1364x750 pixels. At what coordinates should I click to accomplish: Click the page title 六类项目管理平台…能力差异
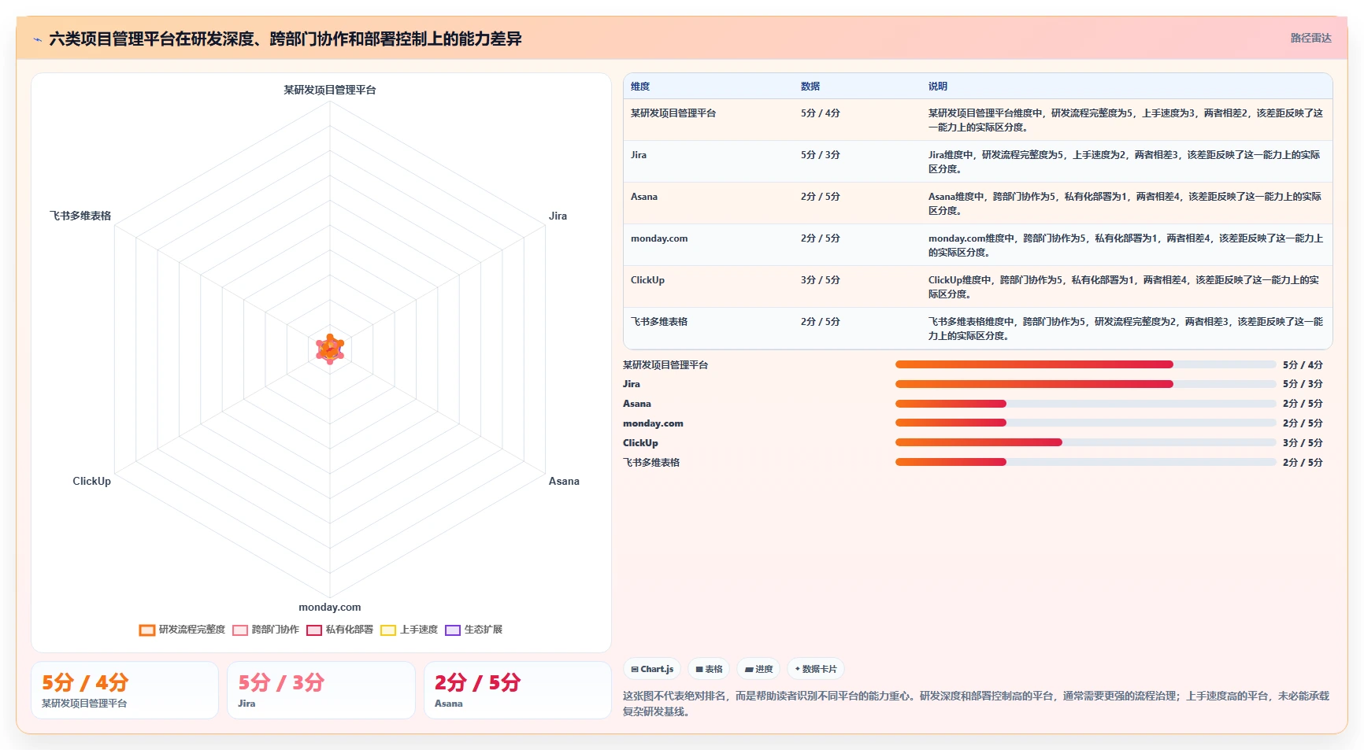[x=285, y=39]
